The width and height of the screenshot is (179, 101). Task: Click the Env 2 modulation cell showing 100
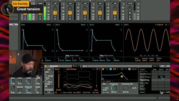coord(161,77)
